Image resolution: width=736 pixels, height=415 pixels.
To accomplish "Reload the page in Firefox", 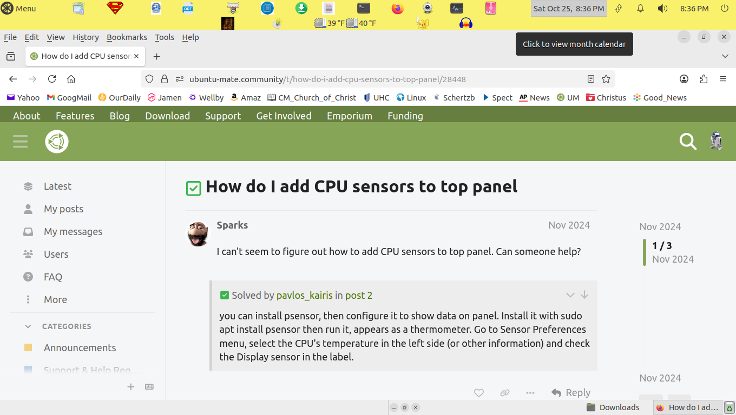I will pos(52,79).
